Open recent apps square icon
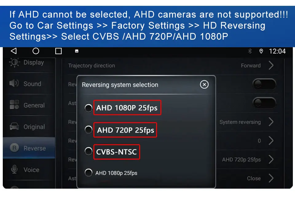The width and height of the screenshot is (295, 200). [58, 51]
